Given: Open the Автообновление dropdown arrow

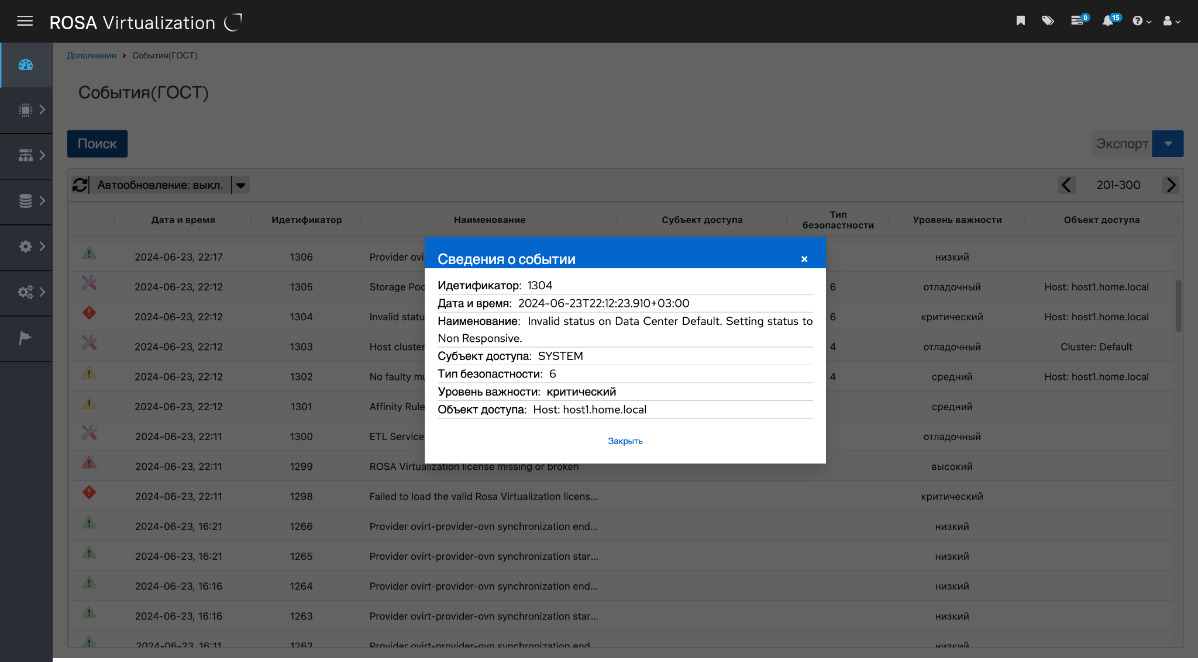Looking at the screenshot, I should coord(240,185).
